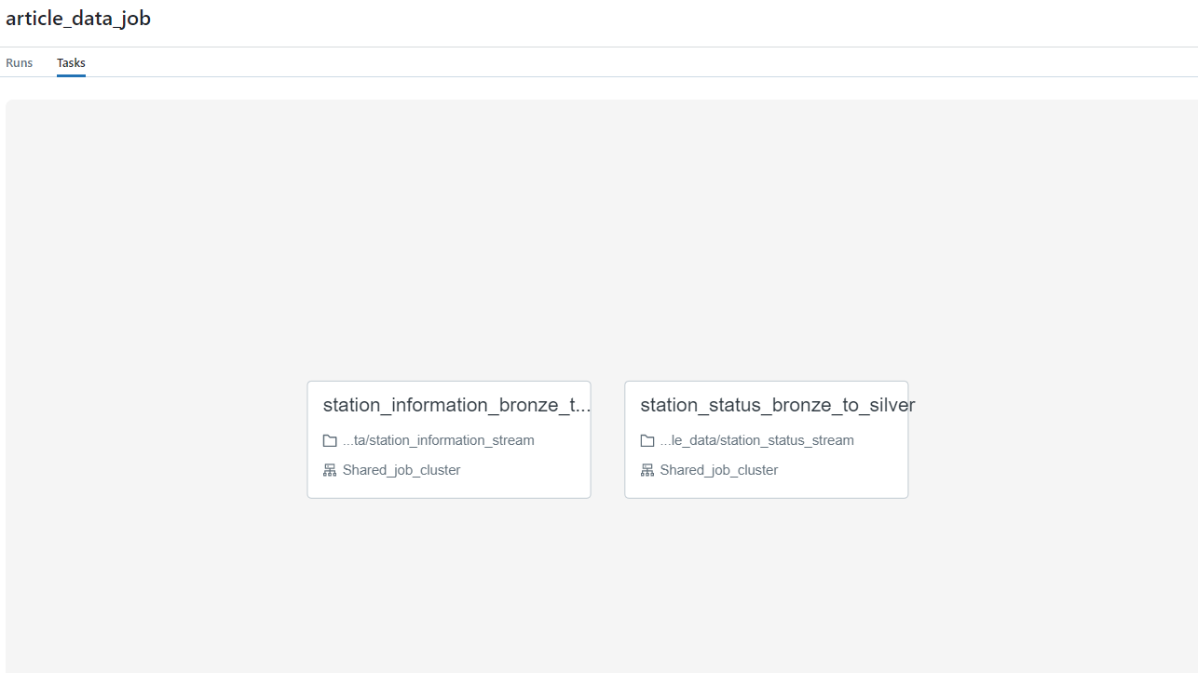1198x673 pixels.
Task: Open the station_status_stream notebook path
Action: tap(756, 440)
